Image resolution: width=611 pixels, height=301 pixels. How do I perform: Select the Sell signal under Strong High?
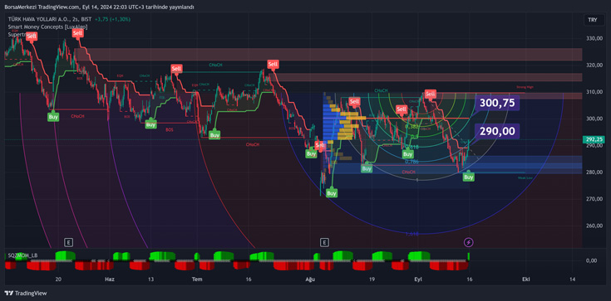pos(431,94)
